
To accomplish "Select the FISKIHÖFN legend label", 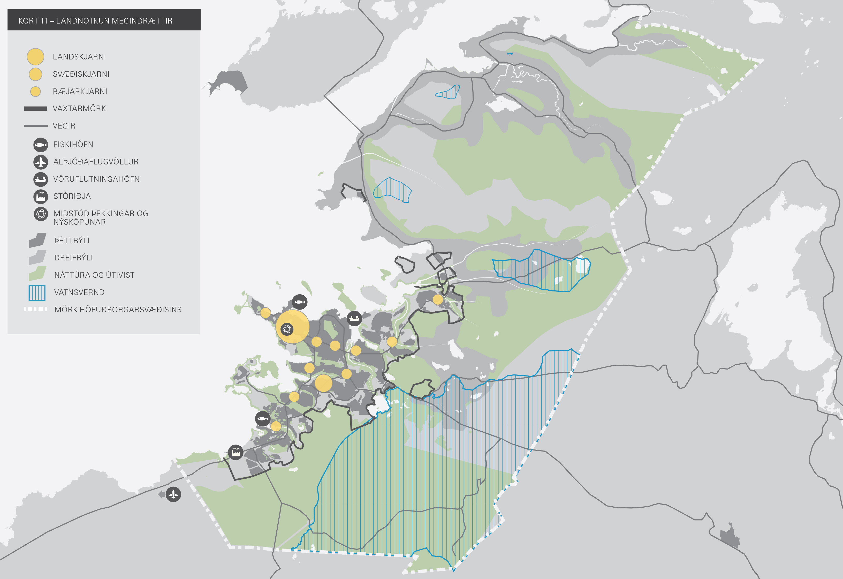I will [73, 144].
